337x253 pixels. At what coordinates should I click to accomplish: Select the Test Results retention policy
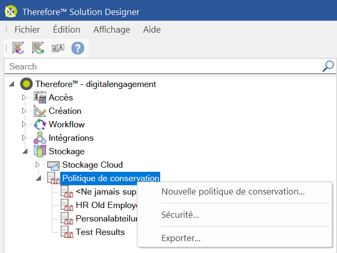pyautogui.click(x=100, y=232)
